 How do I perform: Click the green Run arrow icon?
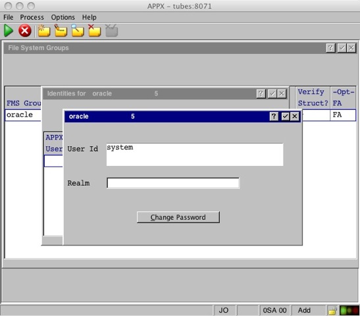9,31
